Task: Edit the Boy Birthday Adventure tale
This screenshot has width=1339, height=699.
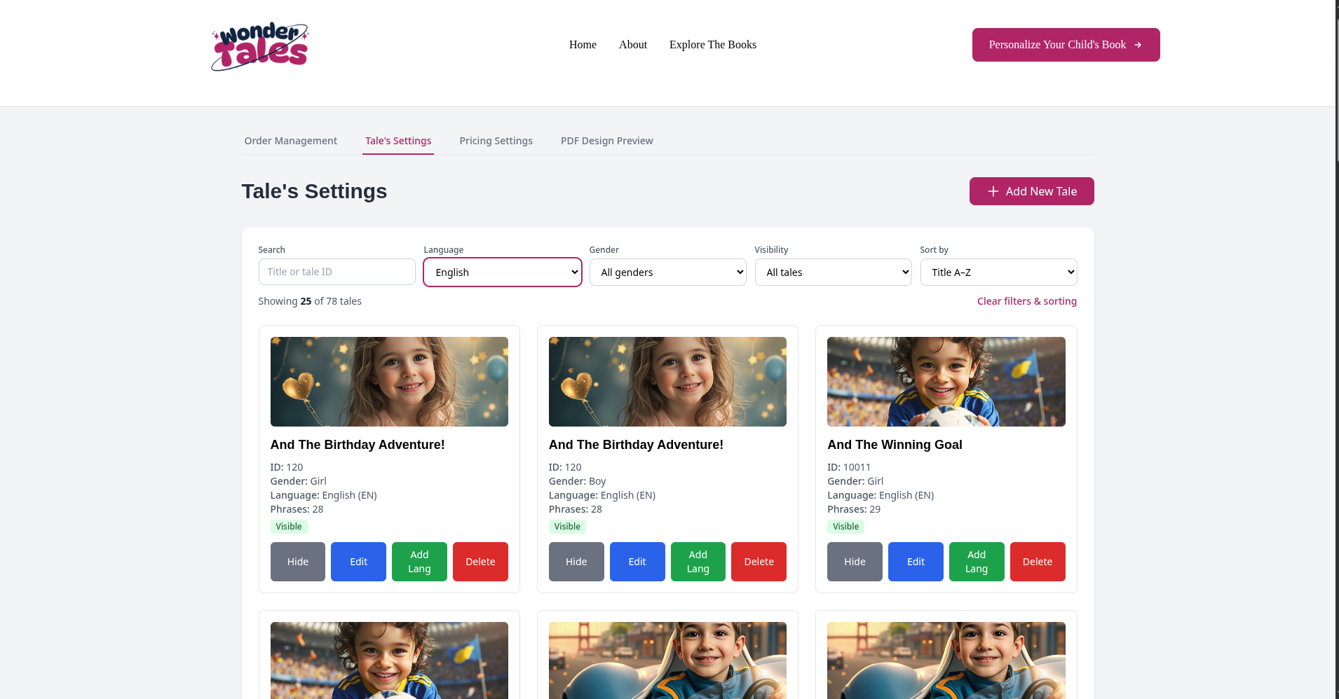Action: coord(637,562)
